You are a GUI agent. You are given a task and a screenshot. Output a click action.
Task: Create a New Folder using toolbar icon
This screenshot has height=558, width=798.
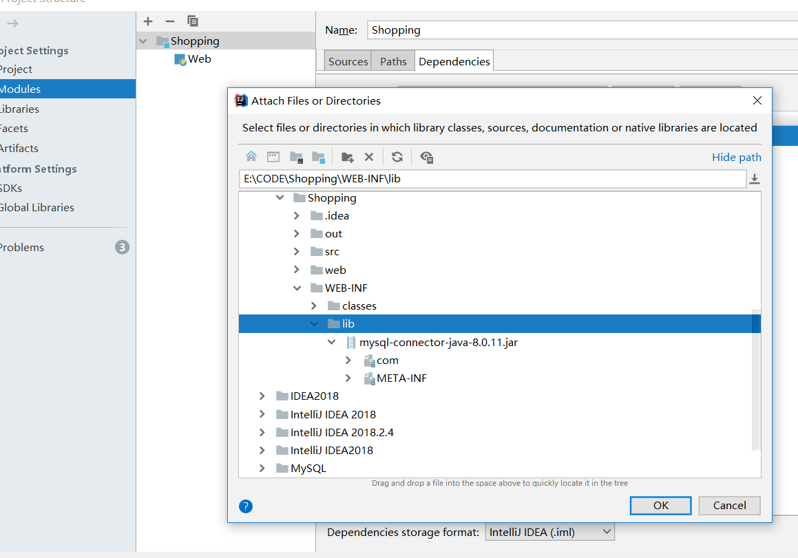pyautogui.click(x=347, y=157)
